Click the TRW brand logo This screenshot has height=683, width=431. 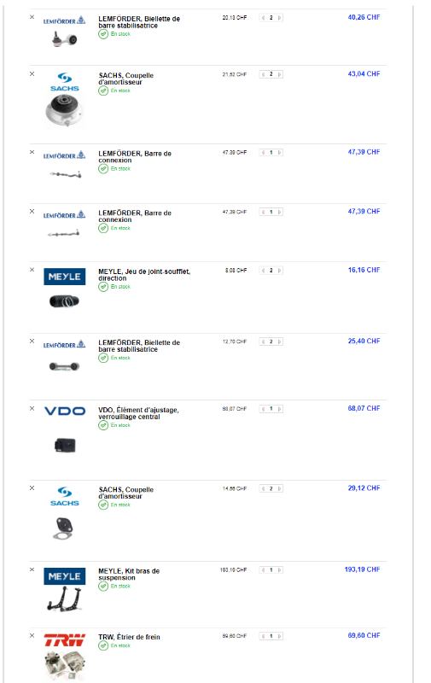tap(65, 639)
